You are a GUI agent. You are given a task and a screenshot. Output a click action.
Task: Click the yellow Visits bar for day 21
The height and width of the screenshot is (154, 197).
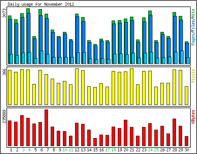[x=132, y=87]
